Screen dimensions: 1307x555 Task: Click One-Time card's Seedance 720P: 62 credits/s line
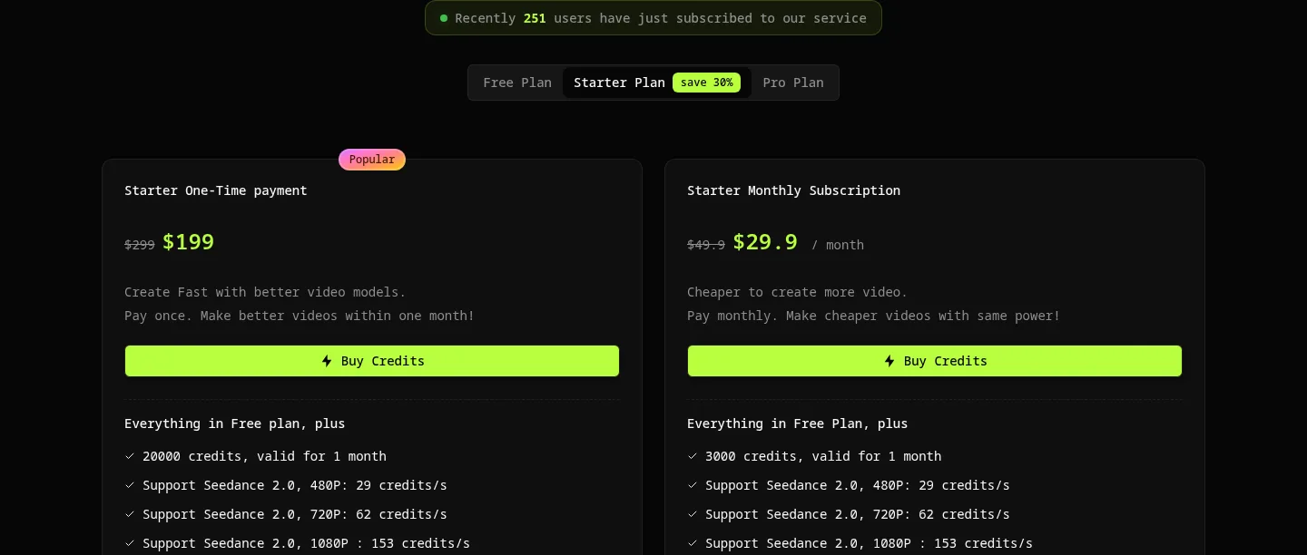click(295, 514)
